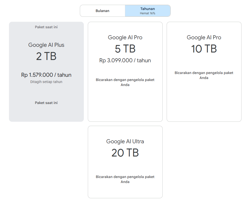The height and width of the screenshot is (203, 246).
Task: Click 'Bicarakan dengan pengelola' text in 20 TB card
Action: pos(125,179)
